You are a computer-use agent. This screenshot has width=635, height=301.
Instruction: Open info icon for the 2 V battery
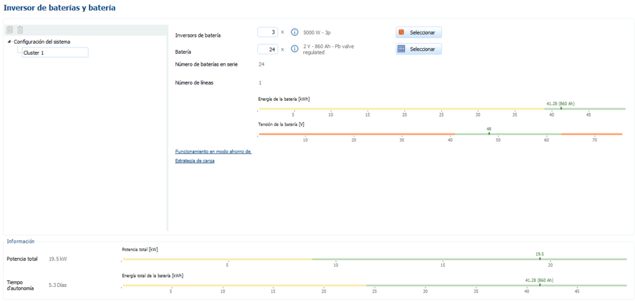(294, 49)
